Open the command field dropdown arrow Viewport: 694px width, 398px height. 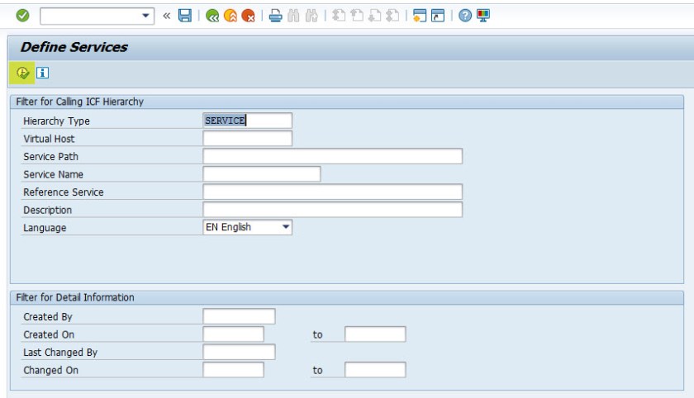(x=145, y=16)
